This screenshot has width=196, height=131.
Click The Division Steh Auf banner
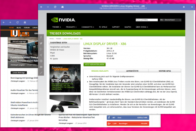click(x=65, y=78)
